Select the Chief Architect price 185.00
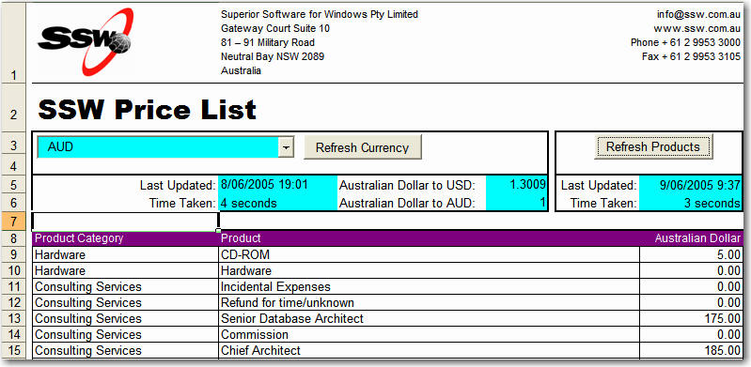This screenshot has width=751, height=367. coord(691,350)
